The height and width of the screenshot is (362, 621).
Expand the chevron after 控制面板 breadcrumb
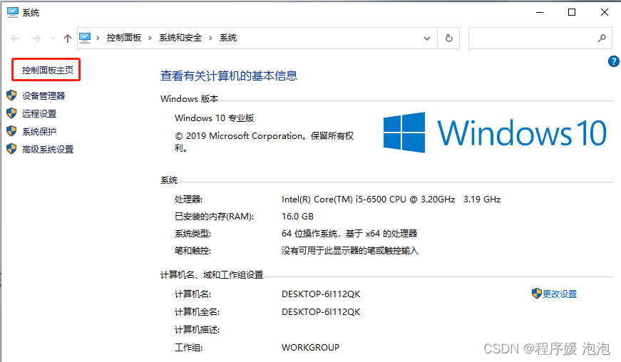[x=150, y=38]
